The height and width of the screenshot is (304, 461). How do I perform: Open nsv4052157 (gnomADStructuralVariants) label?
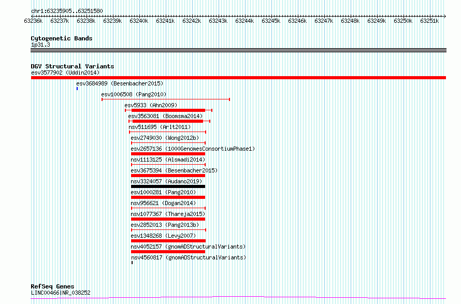[188, 247]
